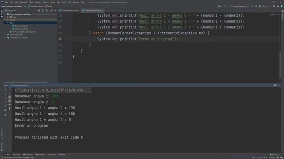Rerun program in Run panel
The height and width of the screenshot is (159, 284).
tap(5, 89)
